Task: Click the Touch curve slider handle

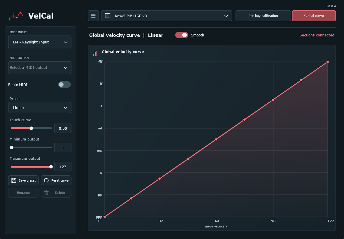Action: tap(31, 128)
